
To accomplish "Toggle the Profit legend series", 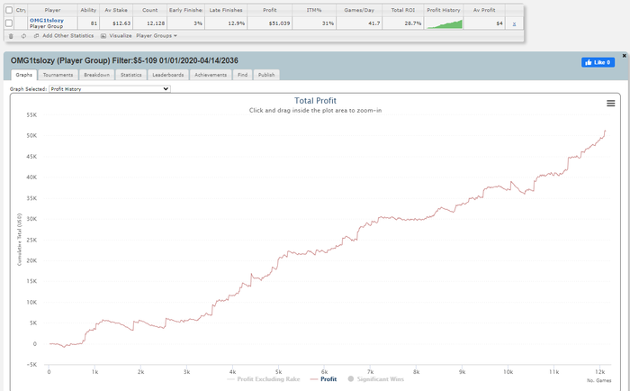I will tap(324, 379).
